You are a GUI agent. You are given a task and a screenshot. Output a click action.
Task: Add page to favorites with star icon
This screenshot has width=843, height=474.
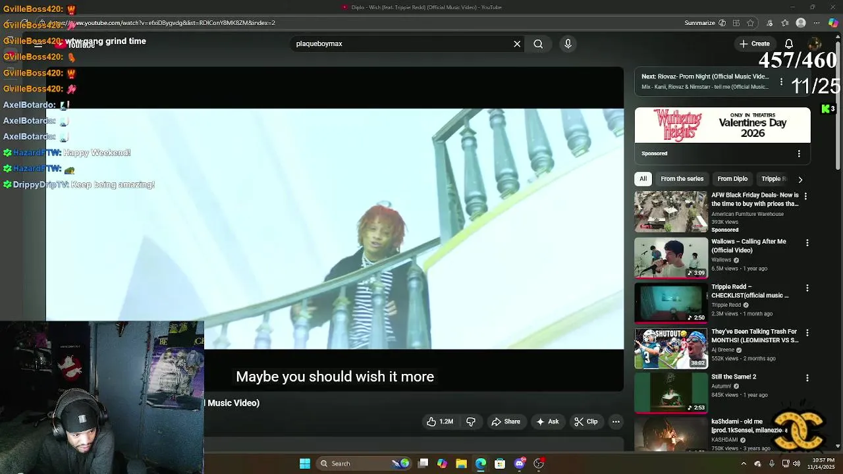tap(751, 23)
